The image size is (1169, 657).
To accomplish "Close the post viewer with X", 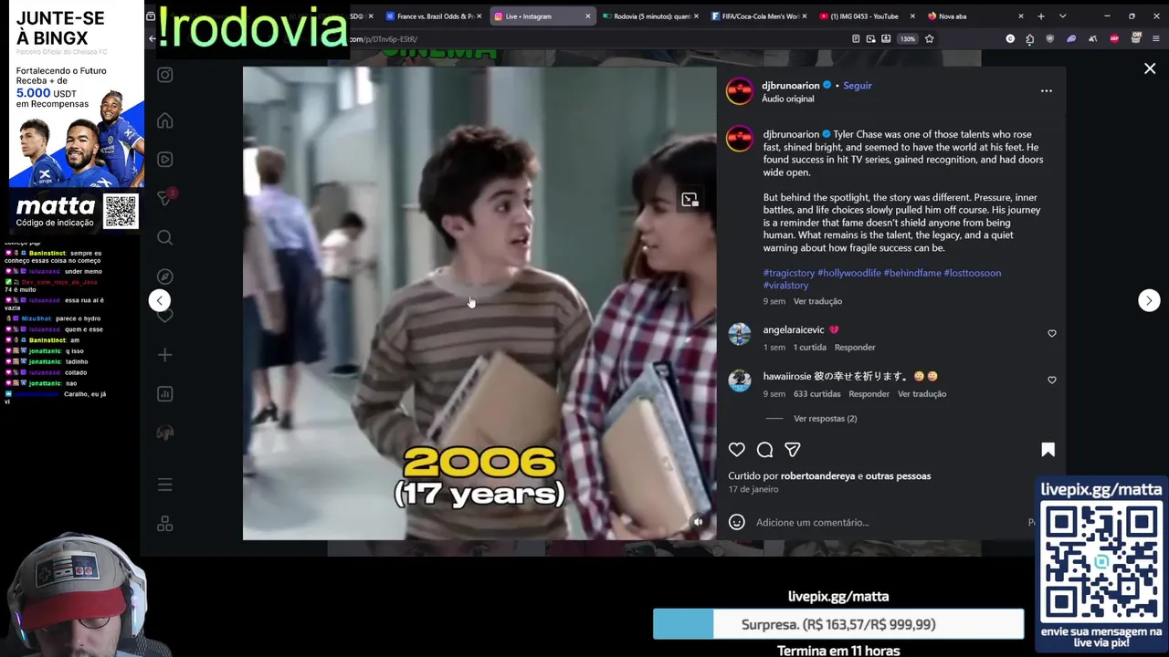I will click(1150, 68).
